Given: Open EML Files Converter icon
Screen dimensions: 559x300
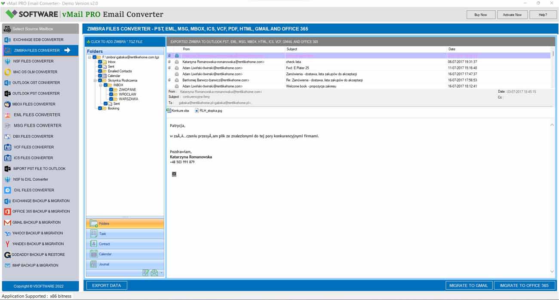Looking at the screenshot, I should pos(7,115).
